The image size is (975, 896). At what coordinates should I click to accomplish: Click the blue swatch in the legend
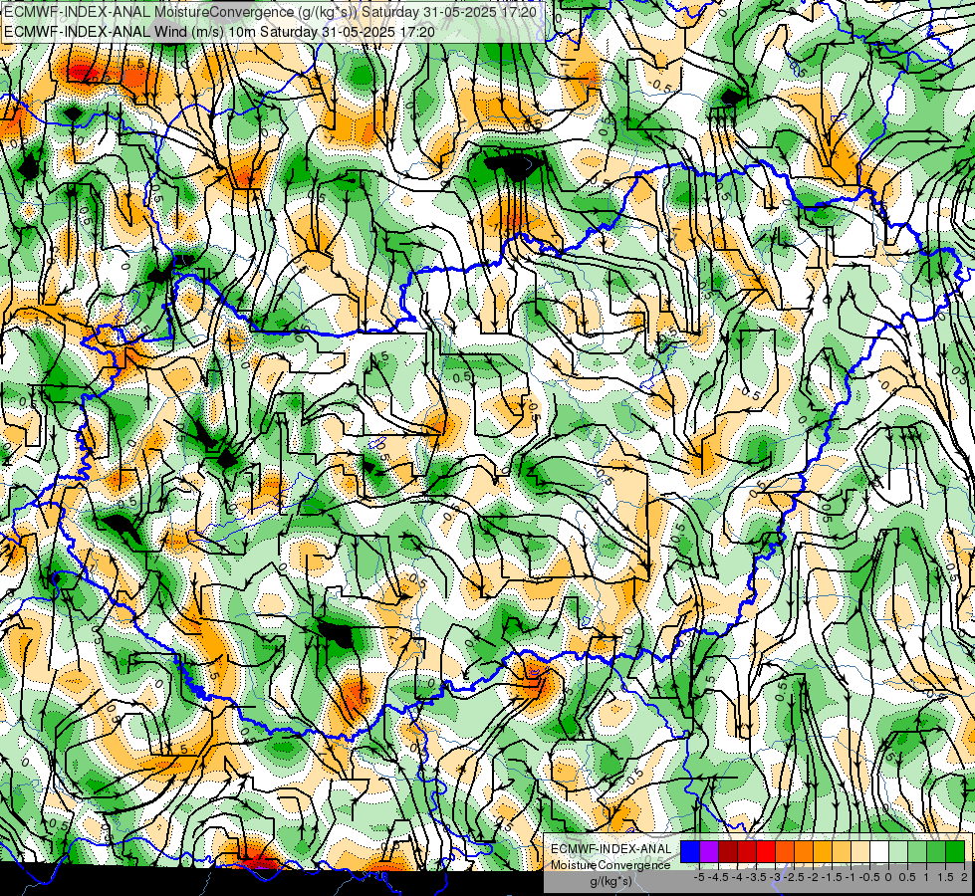(x=690, y=851)
